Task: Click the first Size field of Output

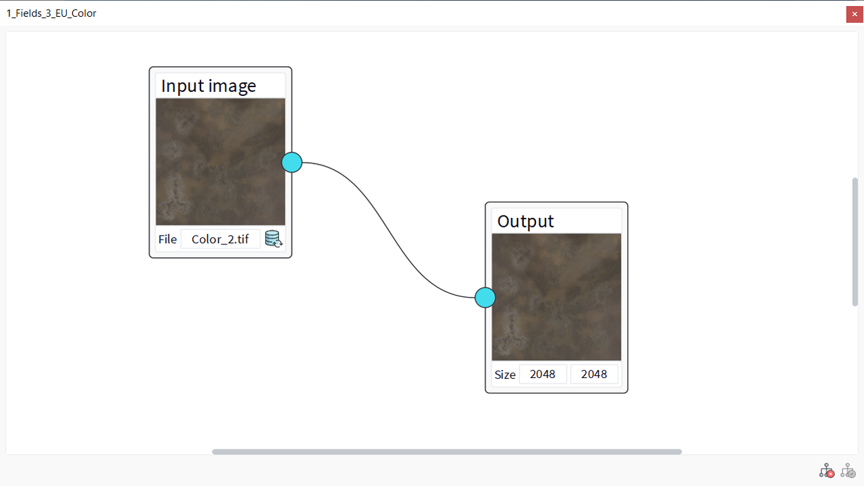Action: [543, 374]
